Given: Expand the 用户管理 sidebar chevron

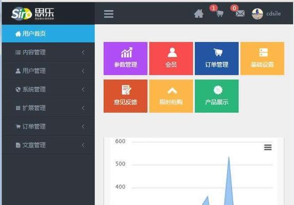Looking at the screenshot, I should click(x=83, y=71).
